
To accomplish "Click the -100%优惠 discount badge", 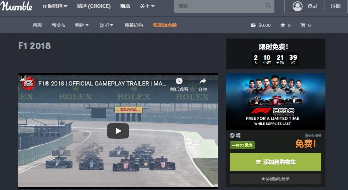I will tap(242, 145).
